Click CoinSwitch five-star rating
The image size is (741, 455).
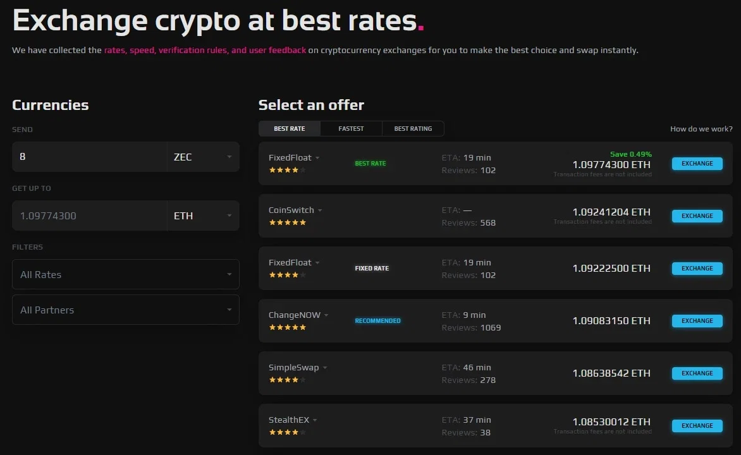pyautogui.click(x=287, y=222)
